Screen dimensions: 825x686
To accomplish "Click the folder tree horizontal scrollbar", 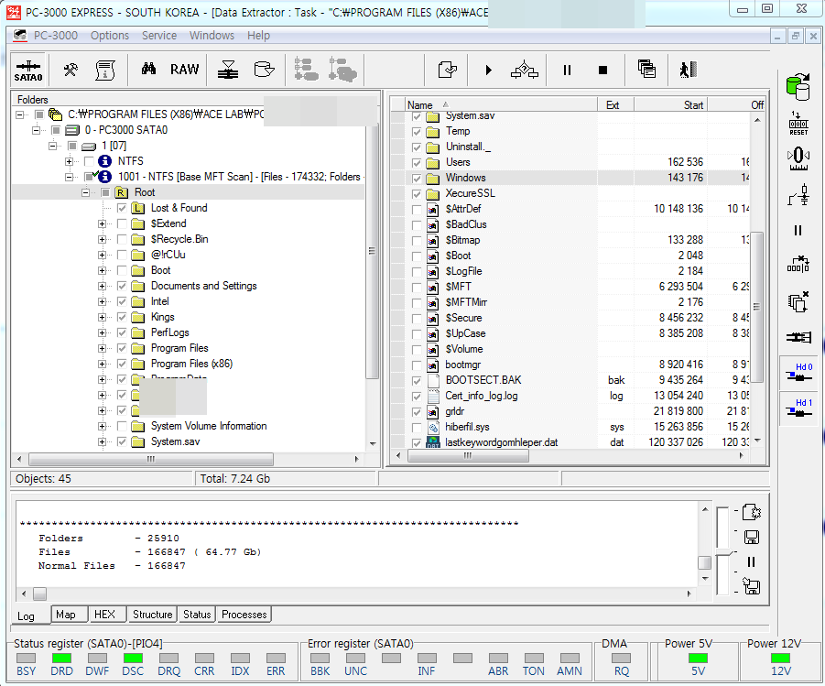I will (150, 459).
